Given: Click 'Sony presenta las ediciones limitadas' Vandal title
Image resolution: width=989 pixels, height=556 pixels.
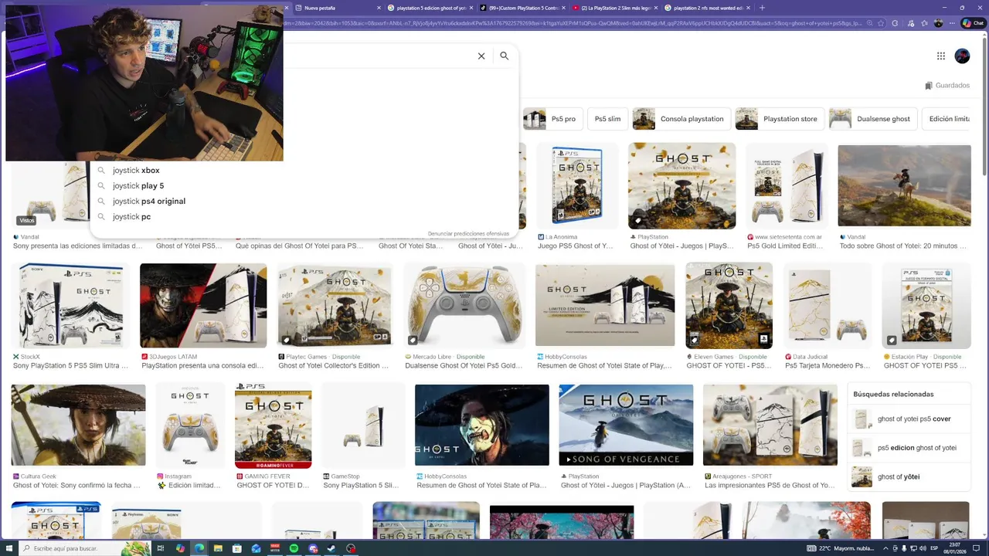Looking at the screenshot, I should point(77,246).
